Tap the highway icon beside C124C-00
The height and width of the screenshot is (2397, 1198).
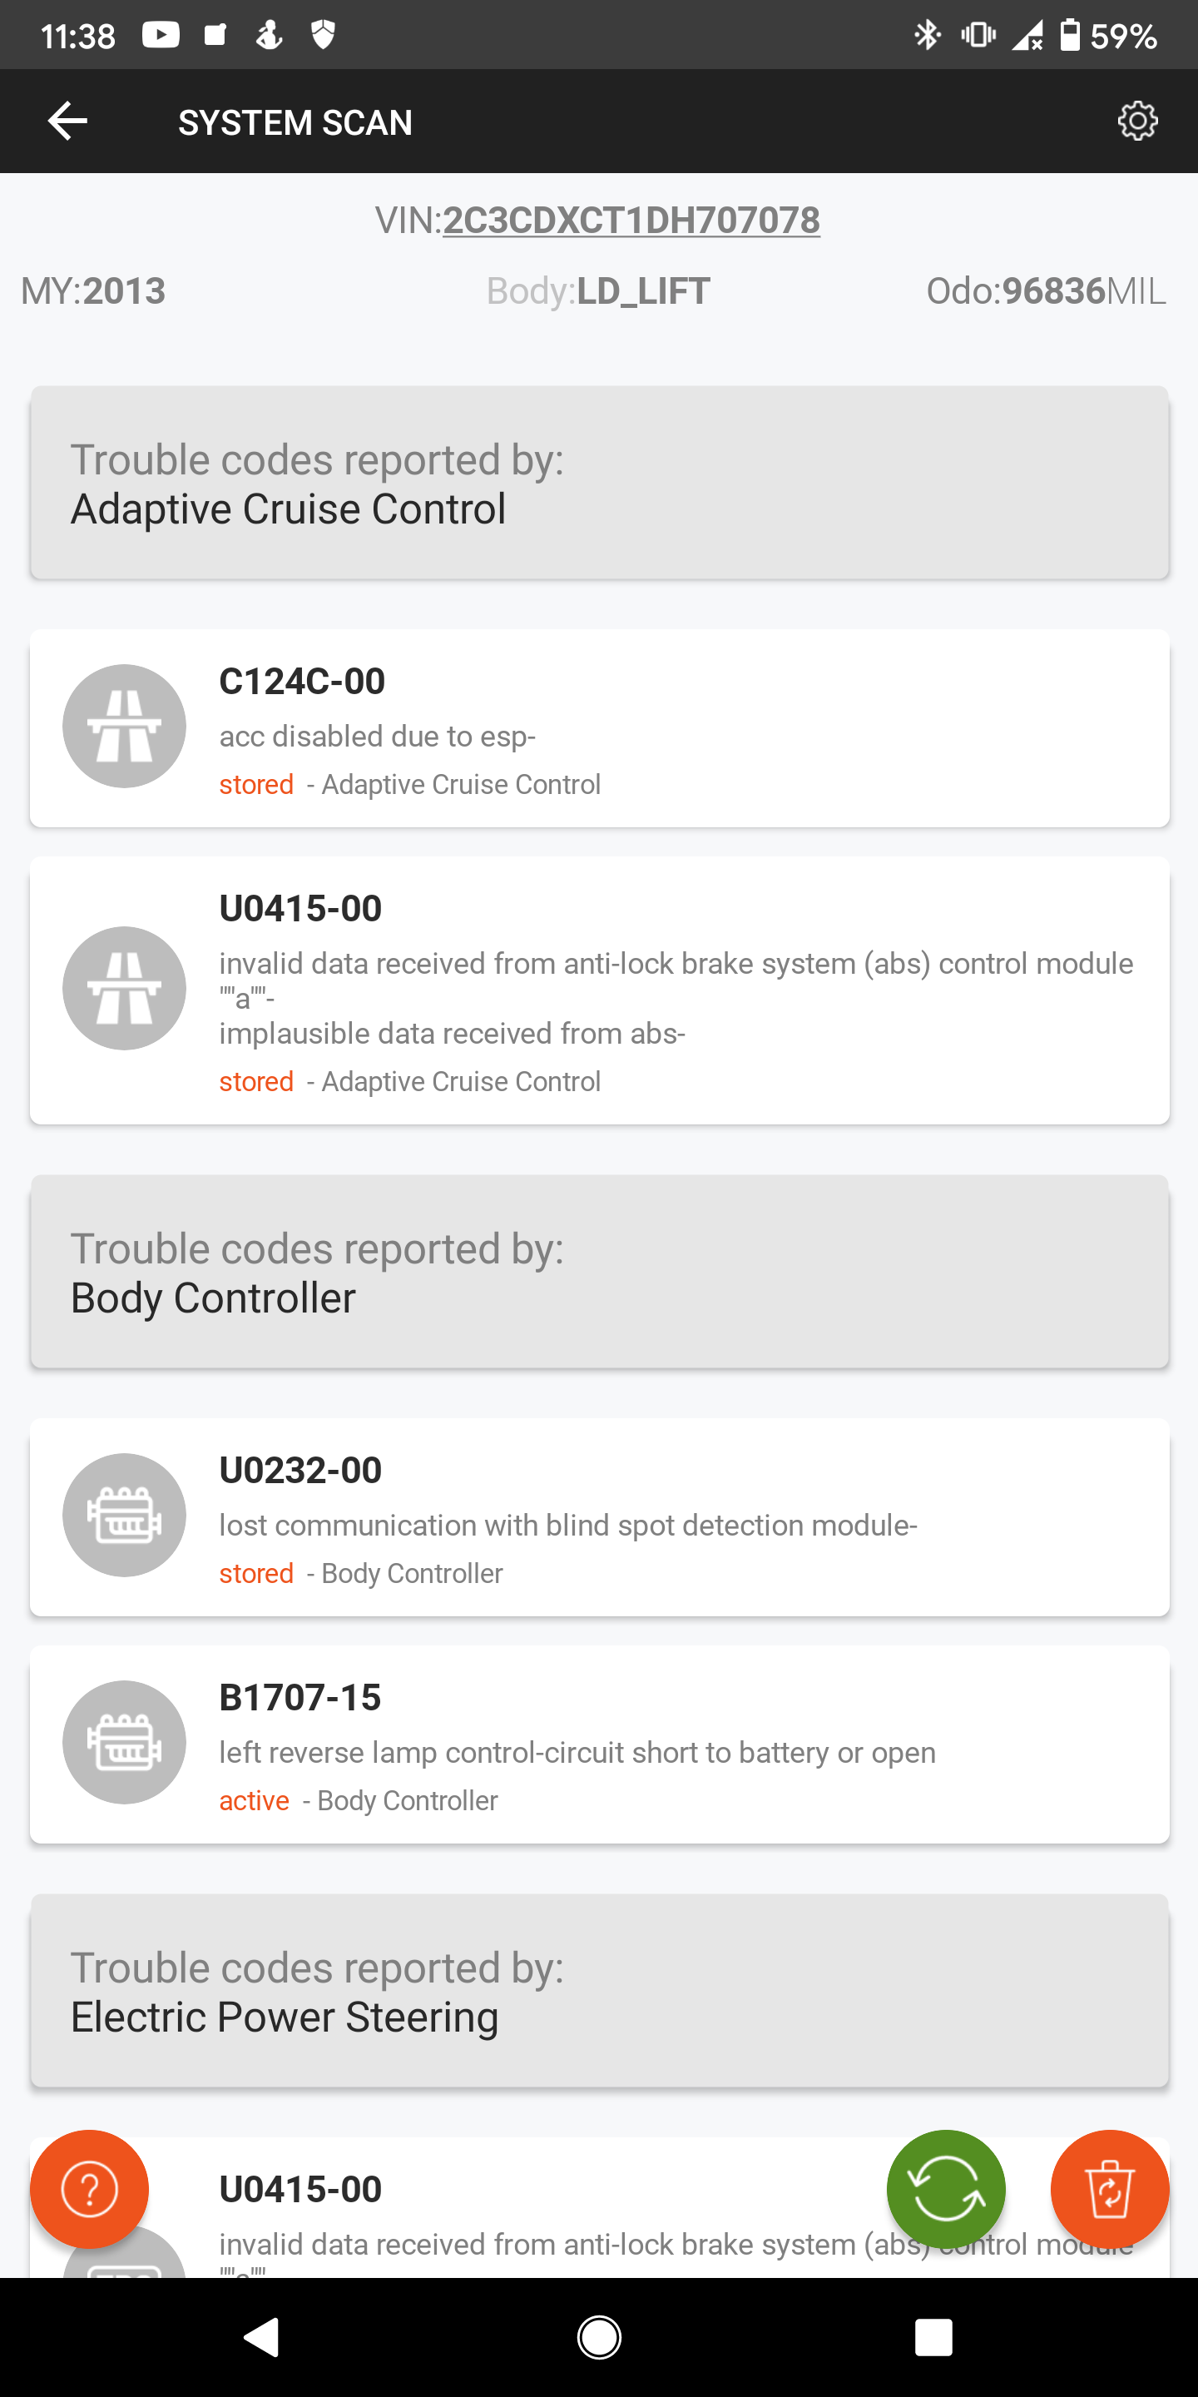click(x=124, y=726)
